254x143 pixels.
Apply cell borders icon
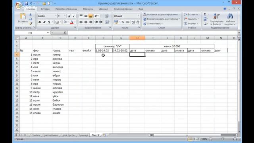(57, 22)
